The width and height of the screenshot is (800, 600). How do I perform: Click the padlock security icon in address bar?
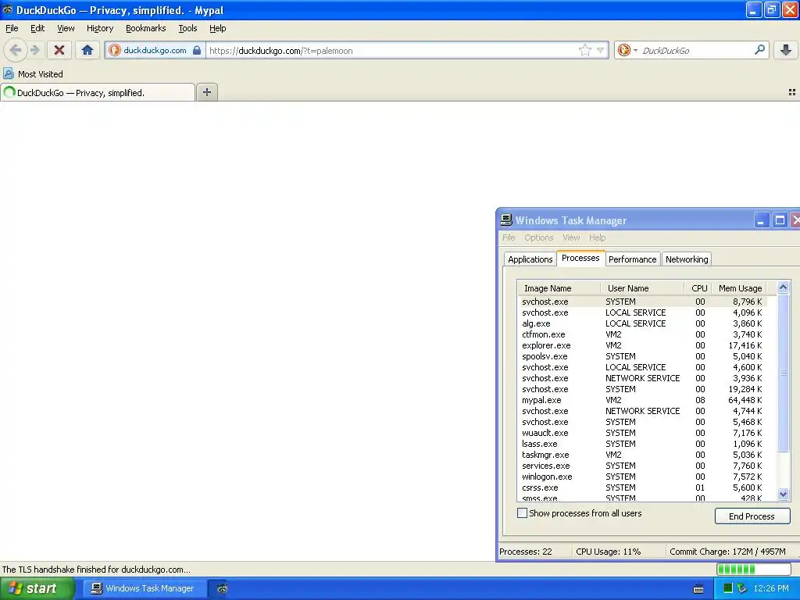(x=197, y=50)
